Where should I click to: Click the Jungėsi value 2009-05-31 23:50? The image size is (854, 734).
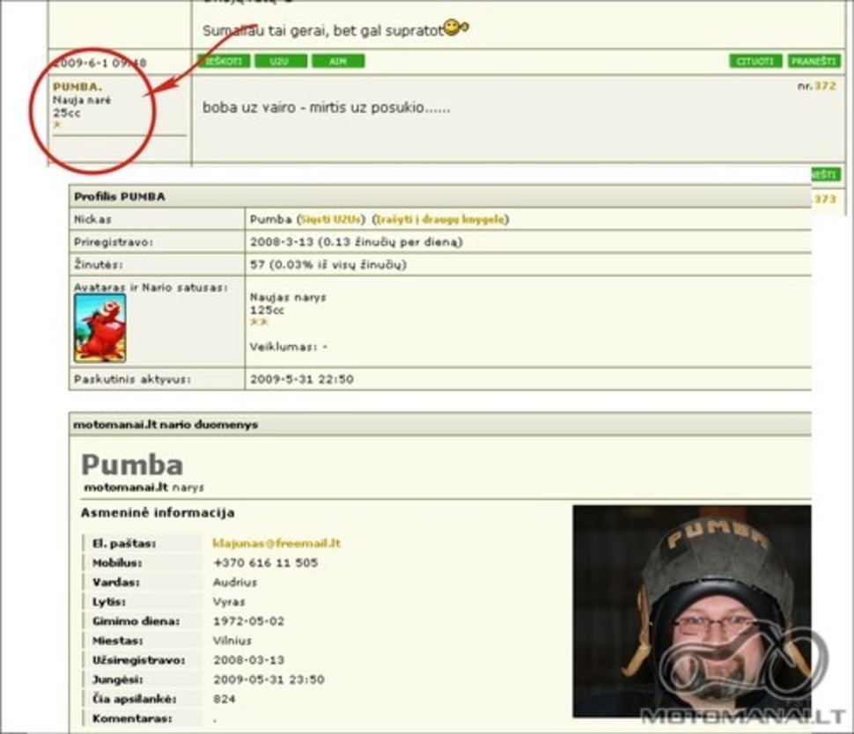[x=269, y=679]
